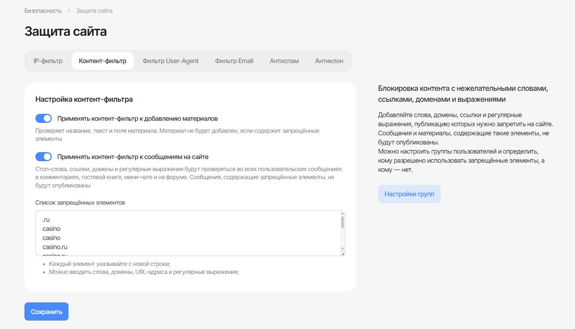Click the forbidden list scrollbar thumb
575x329 pixels.
(x=342, y=222)
